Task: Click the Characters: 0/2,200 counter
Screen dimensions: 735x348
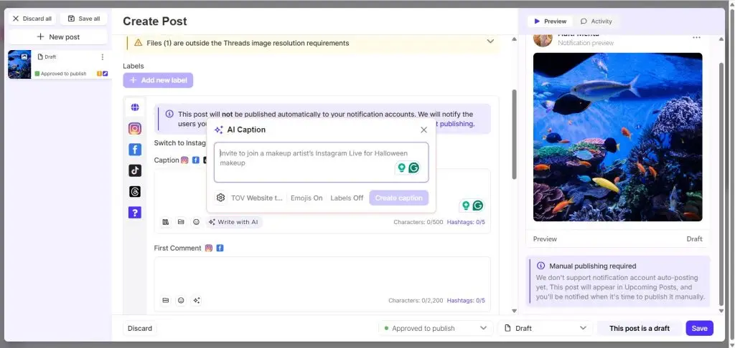Action: (416, 301)
